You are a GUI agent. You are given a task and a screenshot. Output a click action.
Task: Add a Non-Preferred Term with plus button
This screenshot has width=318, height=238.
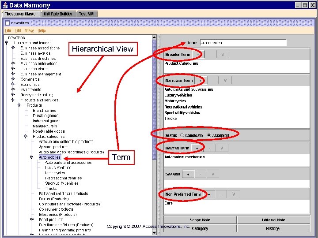coord(209,194)
